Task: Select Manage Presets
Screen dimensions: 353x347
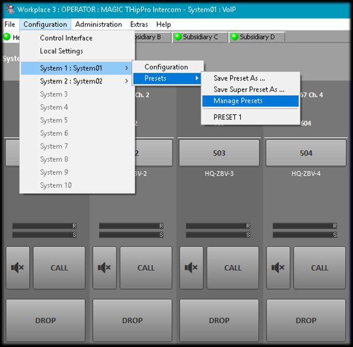Action: (250, 101)
